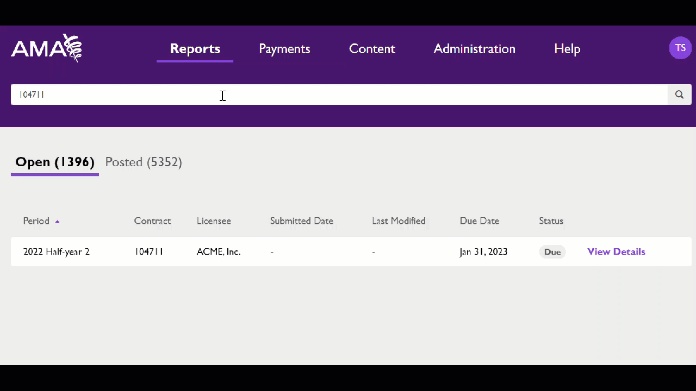Select the Open (1396) tab

click(55, 162)
